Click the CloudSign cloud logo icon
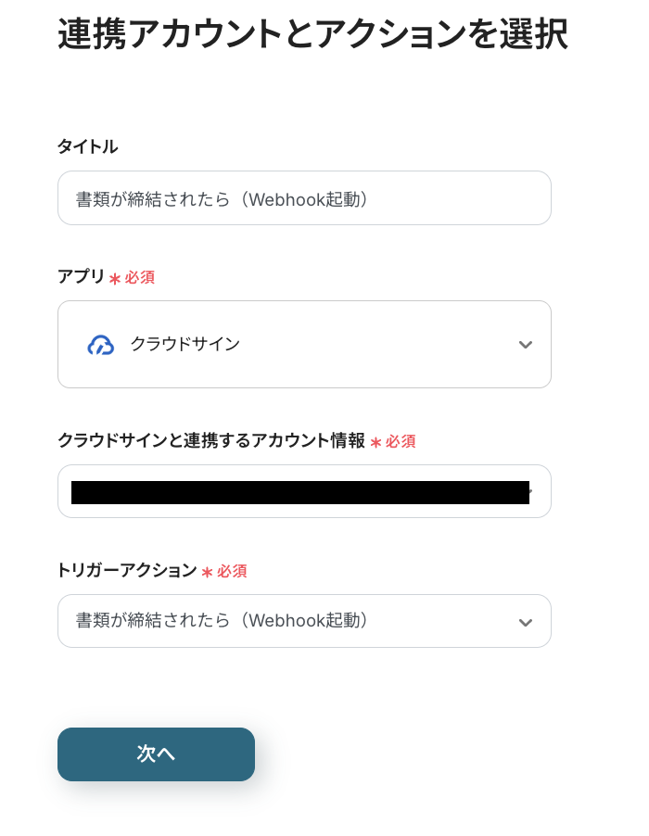 pos(100,345)
